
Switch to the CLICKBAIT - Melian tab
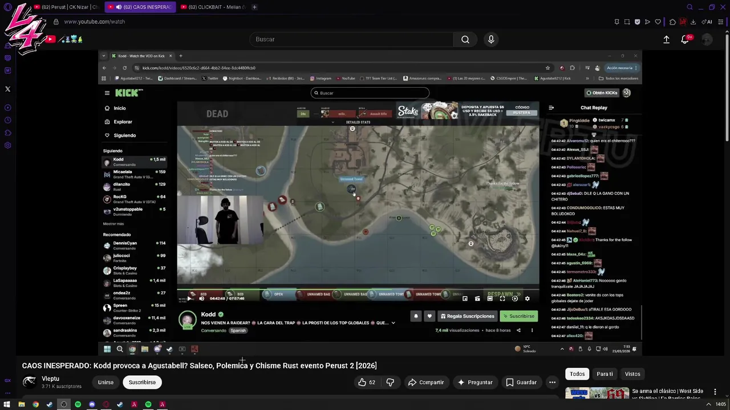[x=212, y=7]
